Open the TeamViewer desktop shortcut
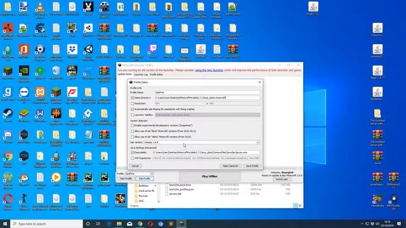Image resolution: width=406 pixels, height=228 pixels. (x=24, y=92)
